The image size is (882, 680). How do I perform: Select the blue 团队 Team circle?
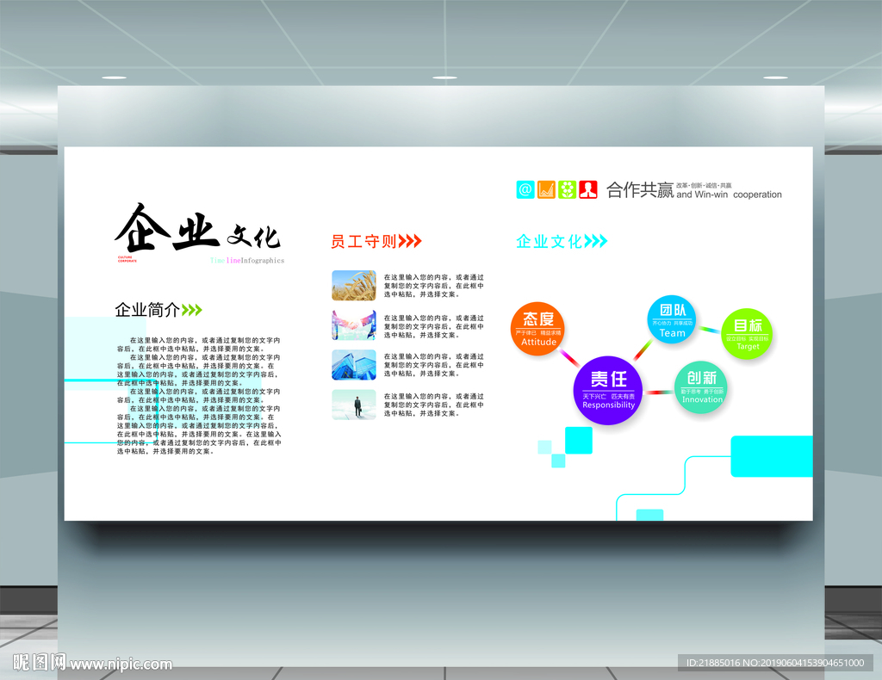[x=671, y=318]
